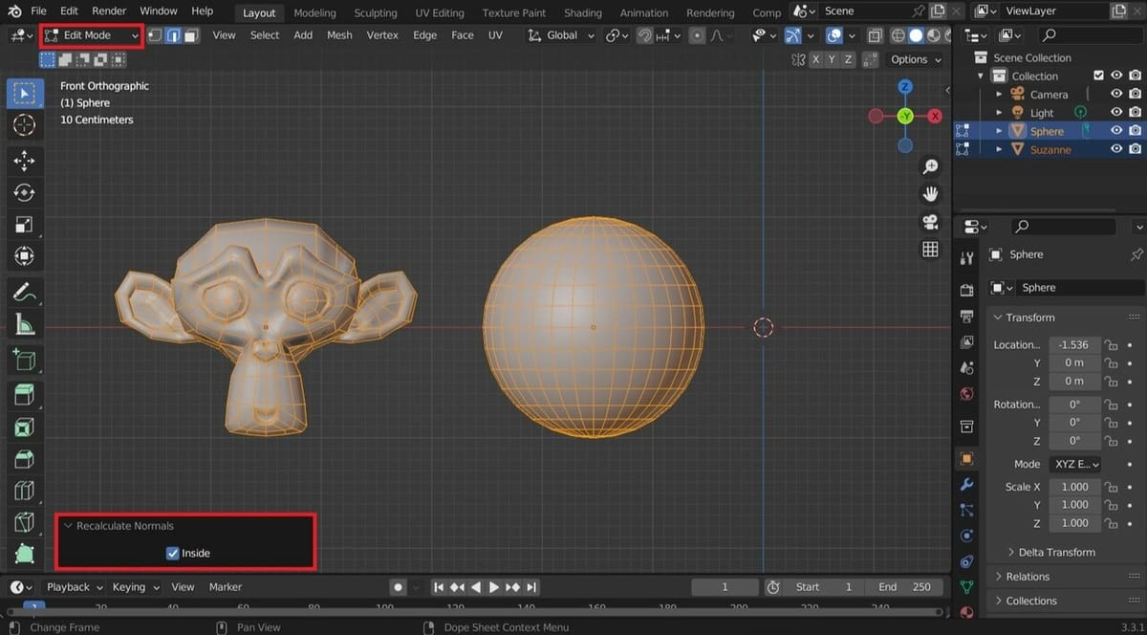Switch to edge select mode

pyautogui.click(x=173, y=35)
